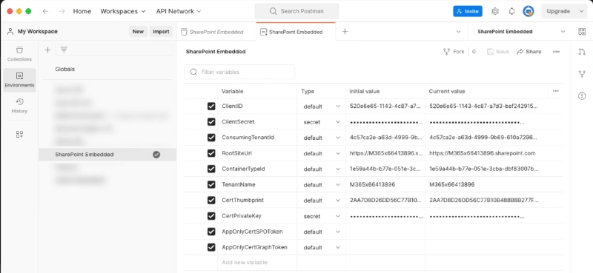Click the disabled Save icon button
The height and width of the screenshot is (273, 593).
click(497, 52)
